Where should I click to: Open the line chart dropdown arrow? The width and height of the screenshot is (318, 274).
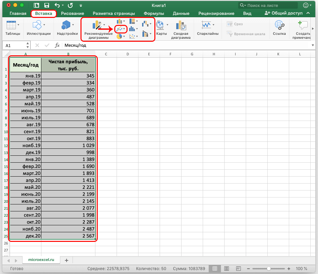[124, 29]
